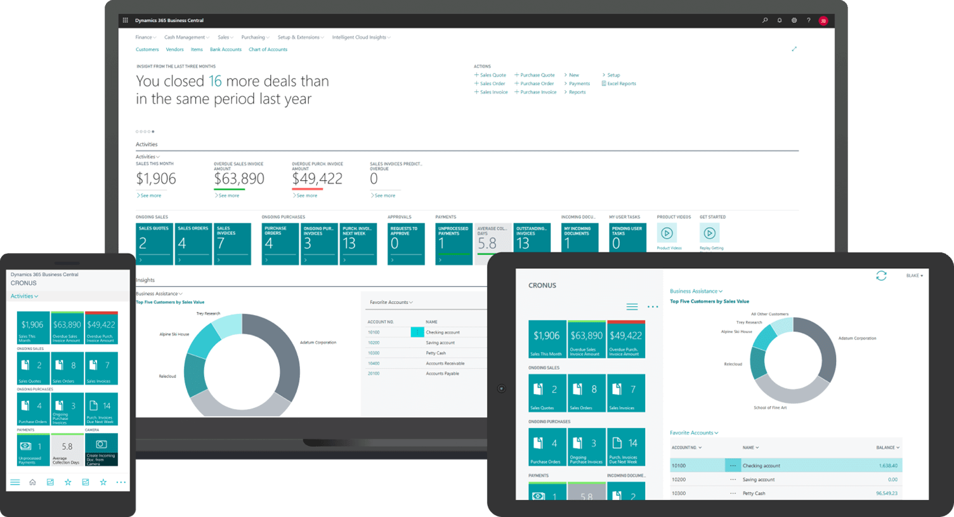Open the Finance menu on laptop

[145, 37]
